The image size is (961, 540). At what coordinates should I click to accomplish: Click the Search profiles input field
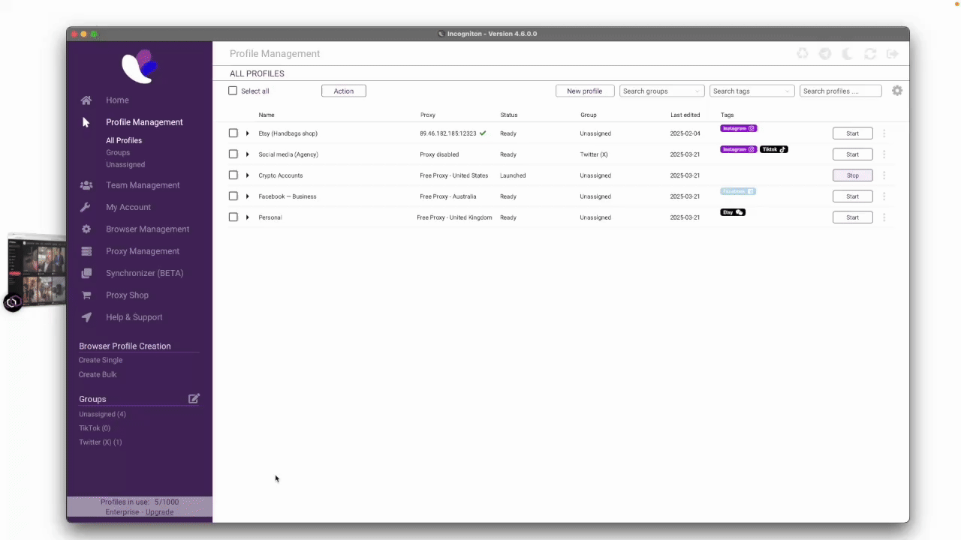(840, 91)
